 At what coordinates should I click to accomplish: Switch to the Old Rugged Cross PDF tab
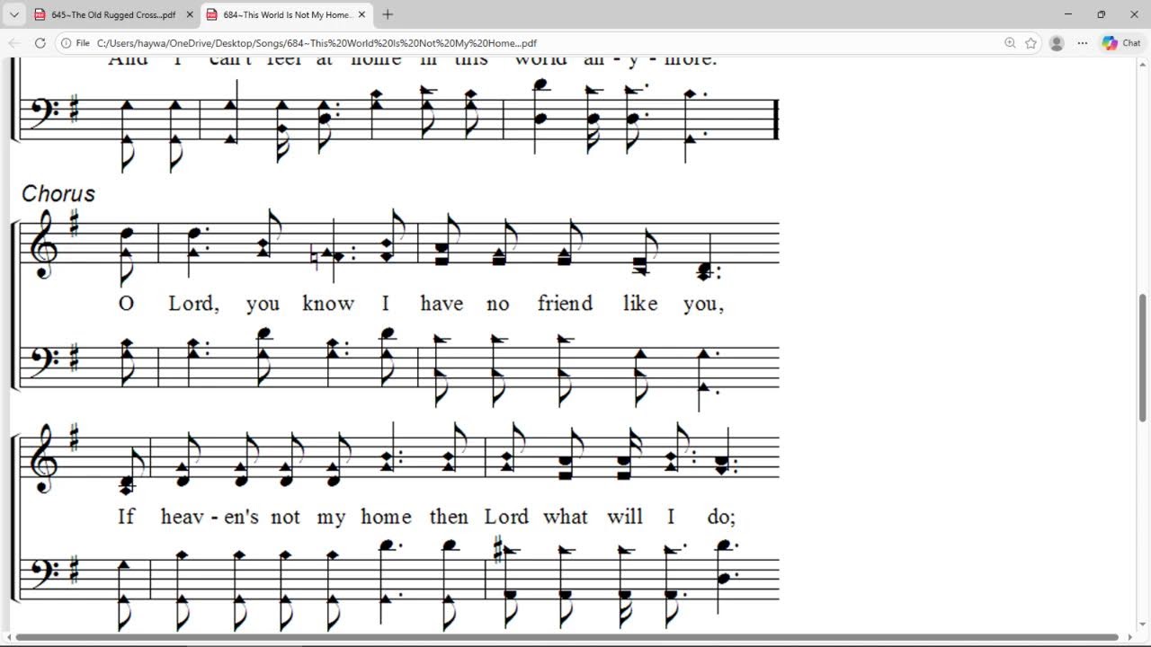click(x=112, y=14)
